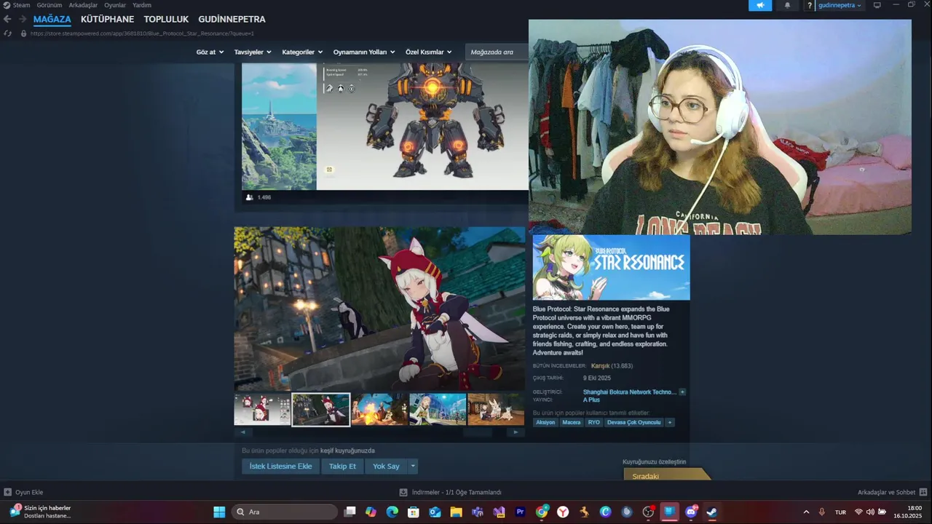Expand the Göz at dropdown
This screenshot has height=524, width=932.
click(210, 52)
